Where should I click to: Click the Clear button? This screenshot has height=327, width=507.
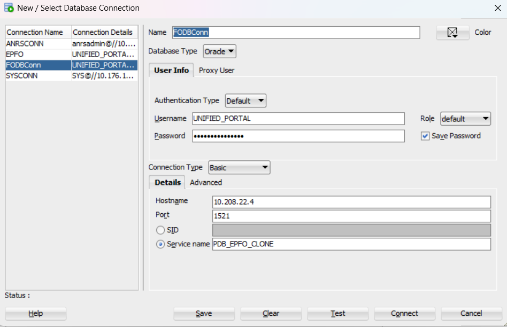[x=271, y=314]
